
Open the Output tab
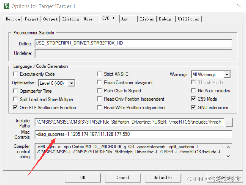tap(50, 19)
